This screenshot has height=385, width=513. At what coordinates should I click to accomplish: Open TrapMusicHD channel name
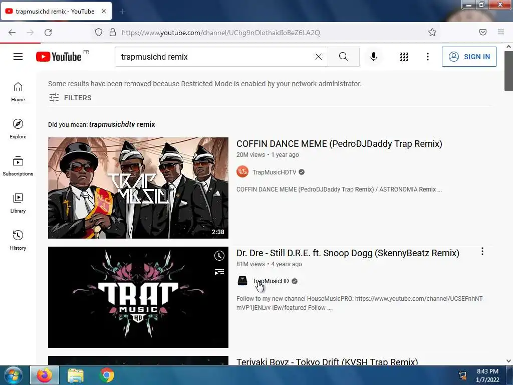pyautogui.click(x=271, y=281)
